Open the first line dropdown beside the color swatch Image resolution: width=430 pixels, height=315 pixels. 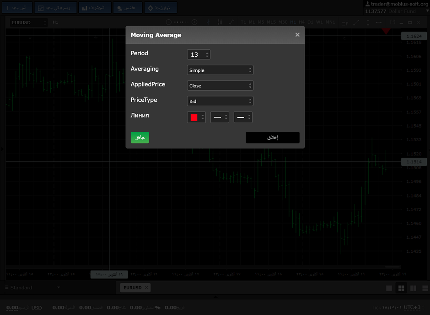pos(220,117)
